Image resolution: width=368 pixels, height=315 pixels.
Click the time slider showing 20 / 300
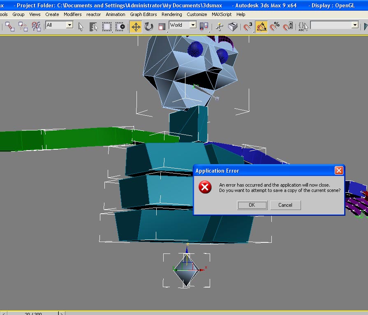pyautogui.click(x=33, y=314)
